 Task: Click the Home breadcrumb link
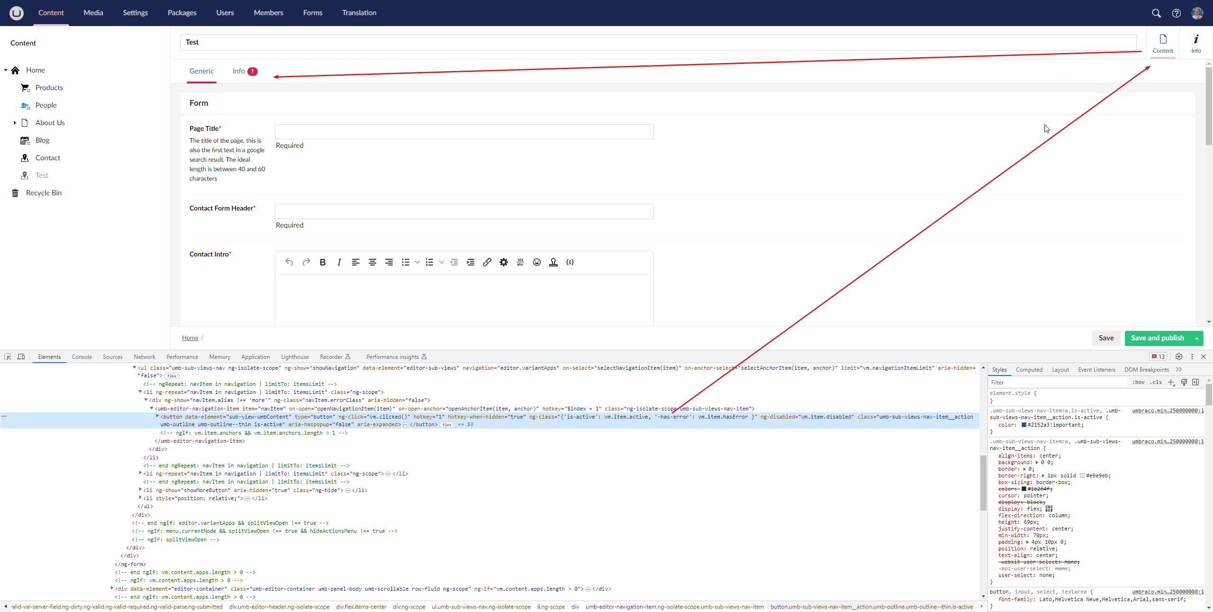(189, 338)
